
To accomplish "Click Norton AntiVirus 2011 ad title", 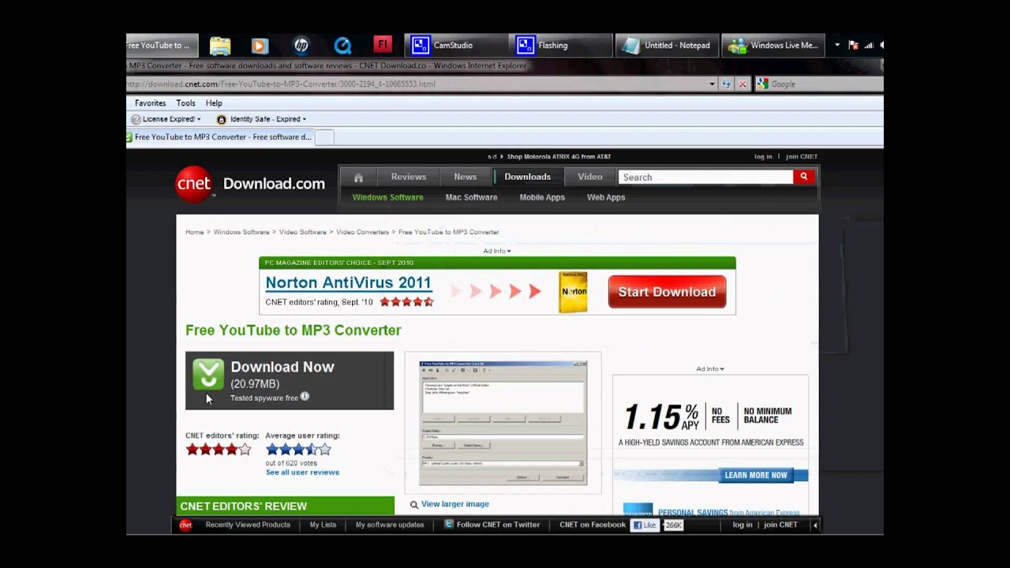I will pyautogui.click(x=348, y=282).
